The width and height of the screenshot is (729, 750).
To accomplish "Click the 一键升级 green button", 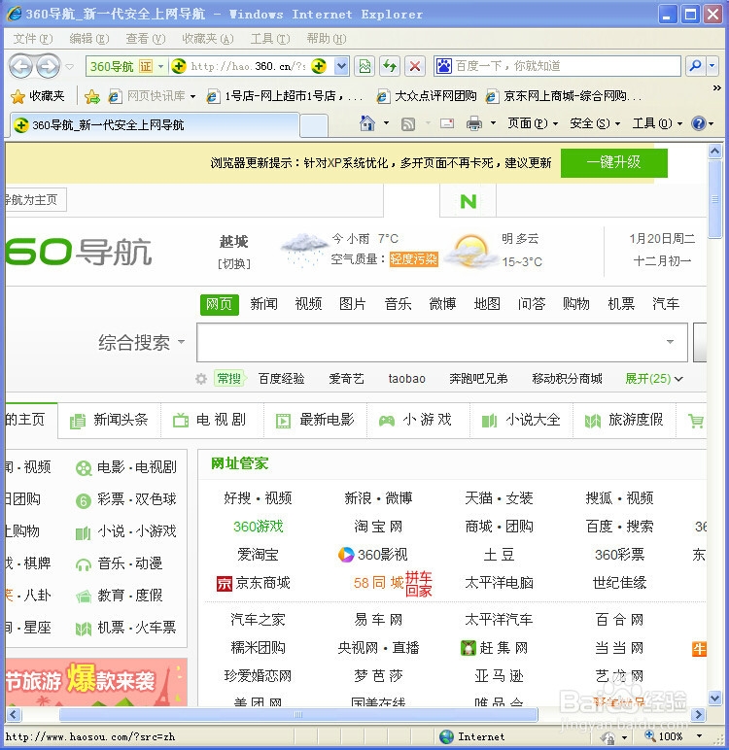I will point(614,162).
